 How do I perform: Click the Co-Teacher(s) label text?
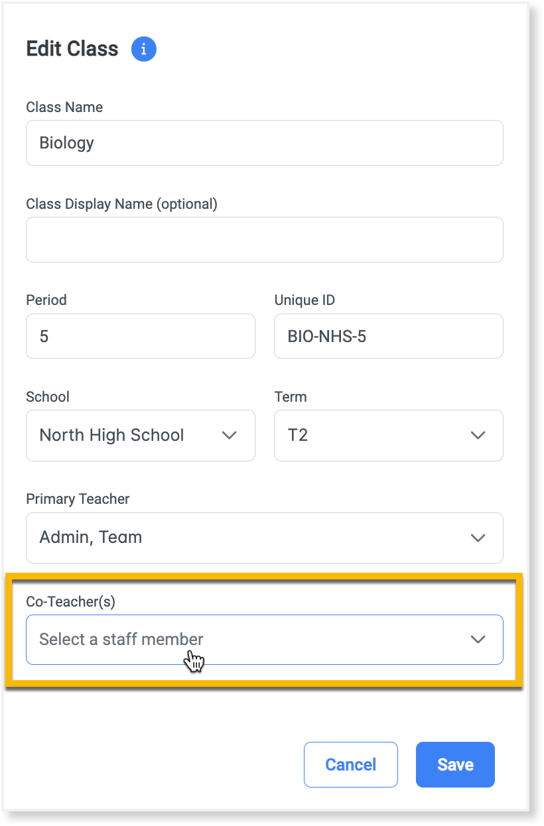coord(70,601)
